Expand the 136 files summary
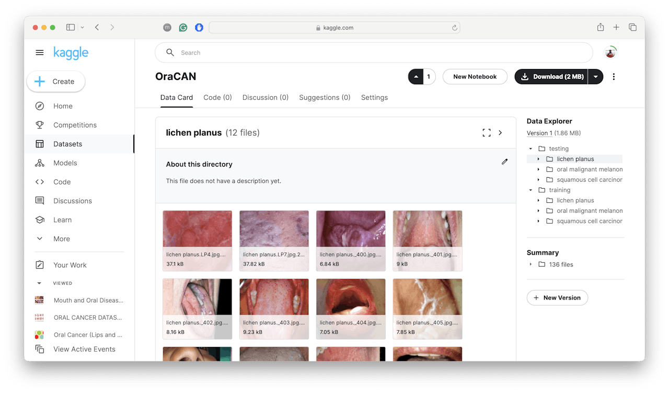This screenshot has width=669, height=393. pyautogui.click(x=531, y=264)
